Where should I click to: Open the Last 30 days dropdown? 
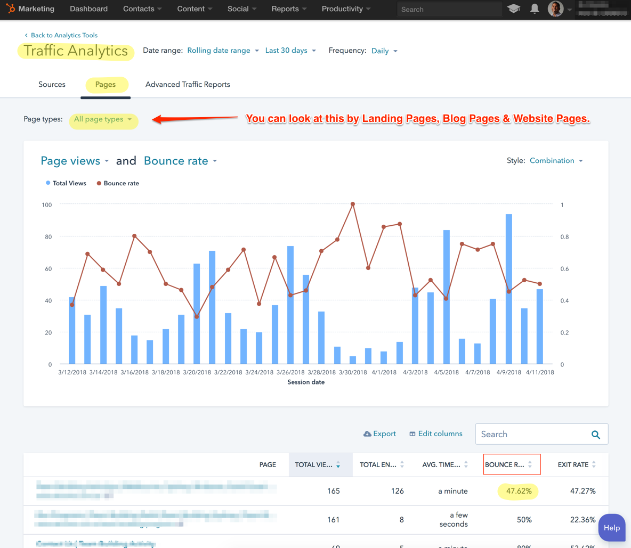pos(289,50)
